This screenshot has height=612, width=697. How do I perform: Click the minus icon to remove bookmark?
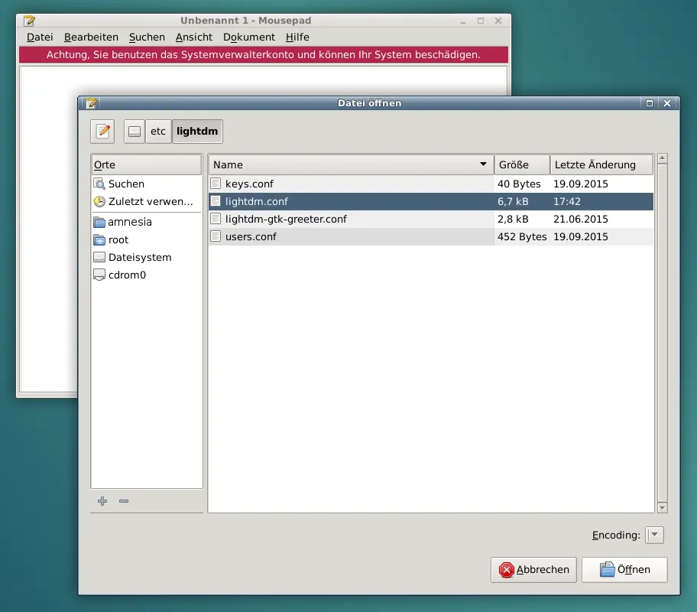coord(124,501)
